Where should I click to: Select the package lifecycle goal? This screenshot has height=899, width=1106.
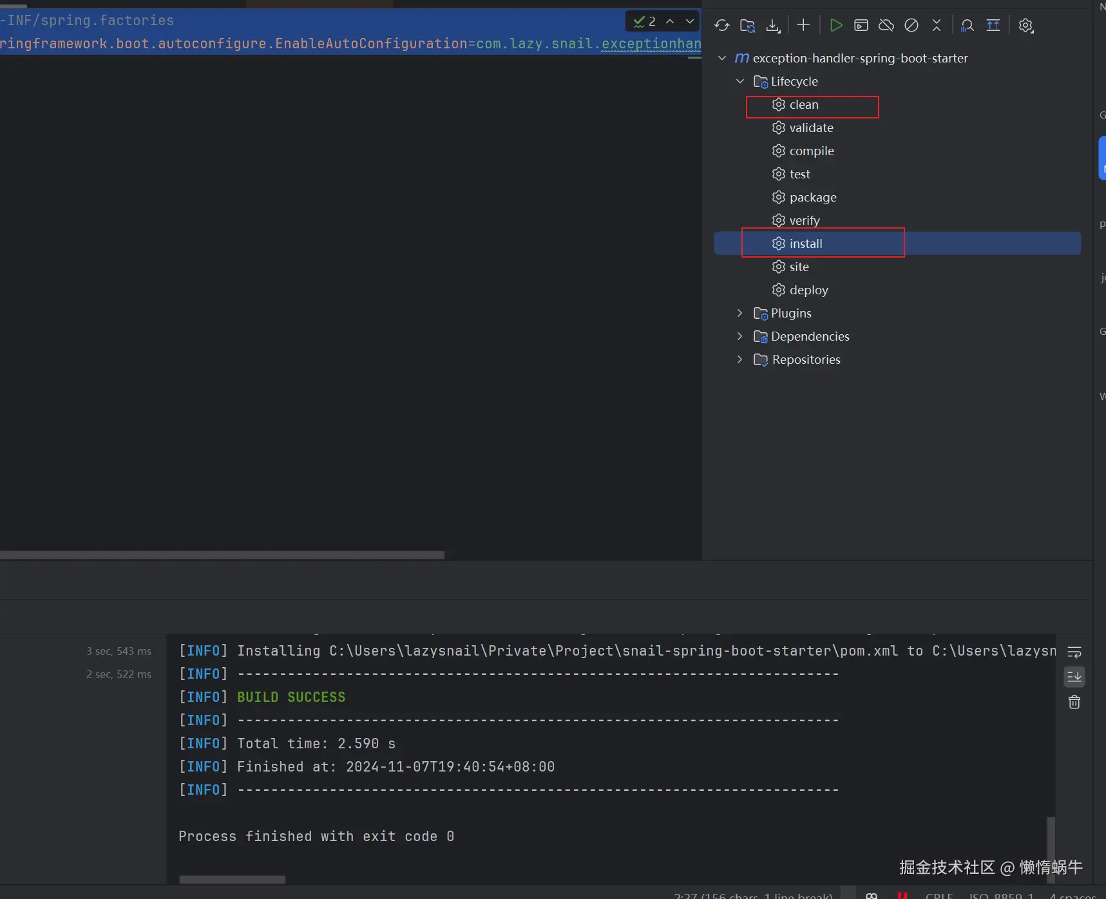coord(813,197)
